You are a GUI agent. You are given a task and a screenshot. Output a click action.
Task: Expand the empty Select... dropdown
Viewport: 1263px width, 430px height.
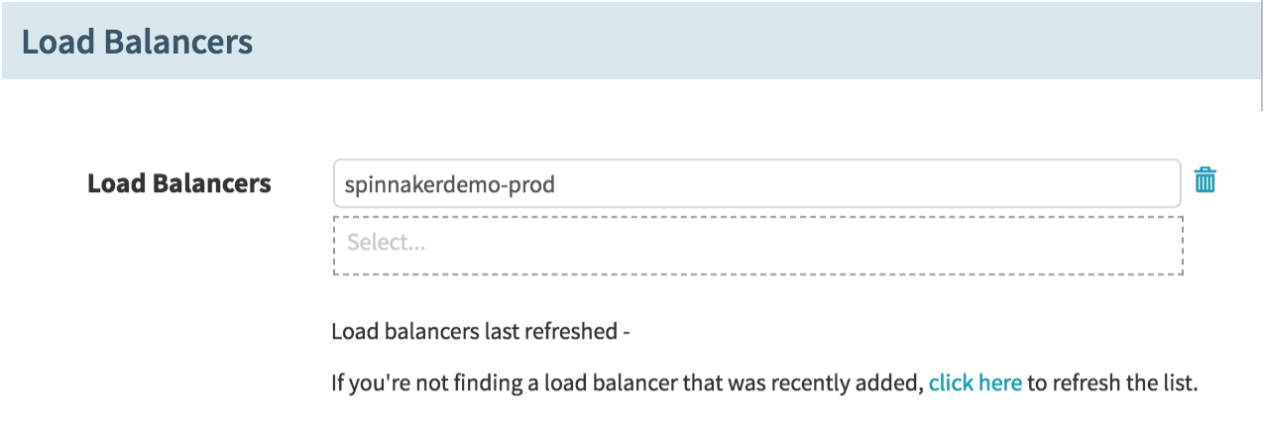[757, 245]
